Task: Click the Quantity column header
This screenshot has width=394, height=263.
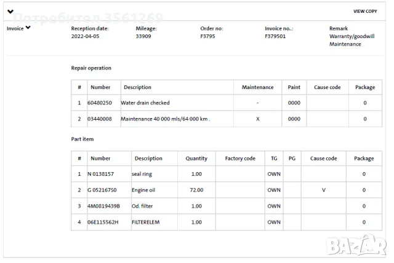Action: click(196, 159)
